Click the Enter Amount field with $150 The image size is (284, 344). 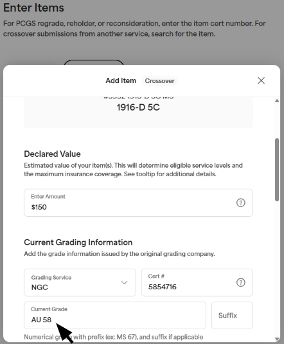(138, 203)
